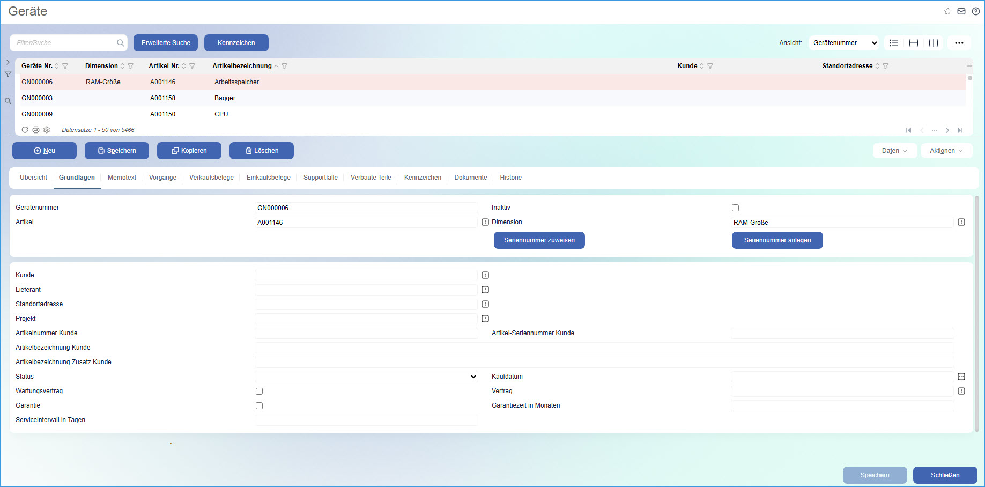Toggle the Wartungsvertrag checkbox

coord(259,392)
